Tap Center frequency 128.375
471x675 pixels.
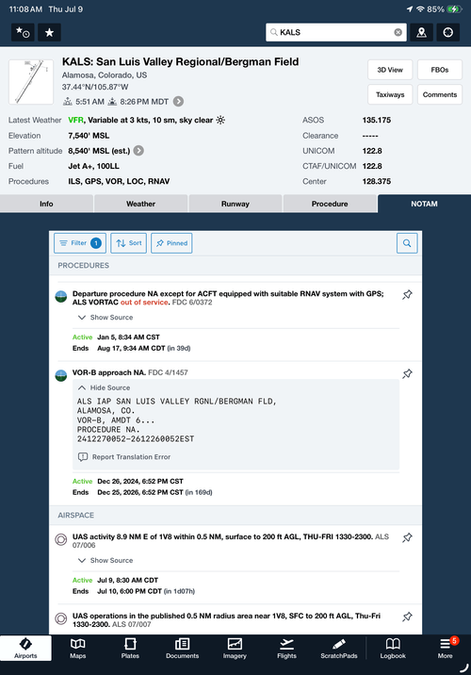tap(377, 181)
